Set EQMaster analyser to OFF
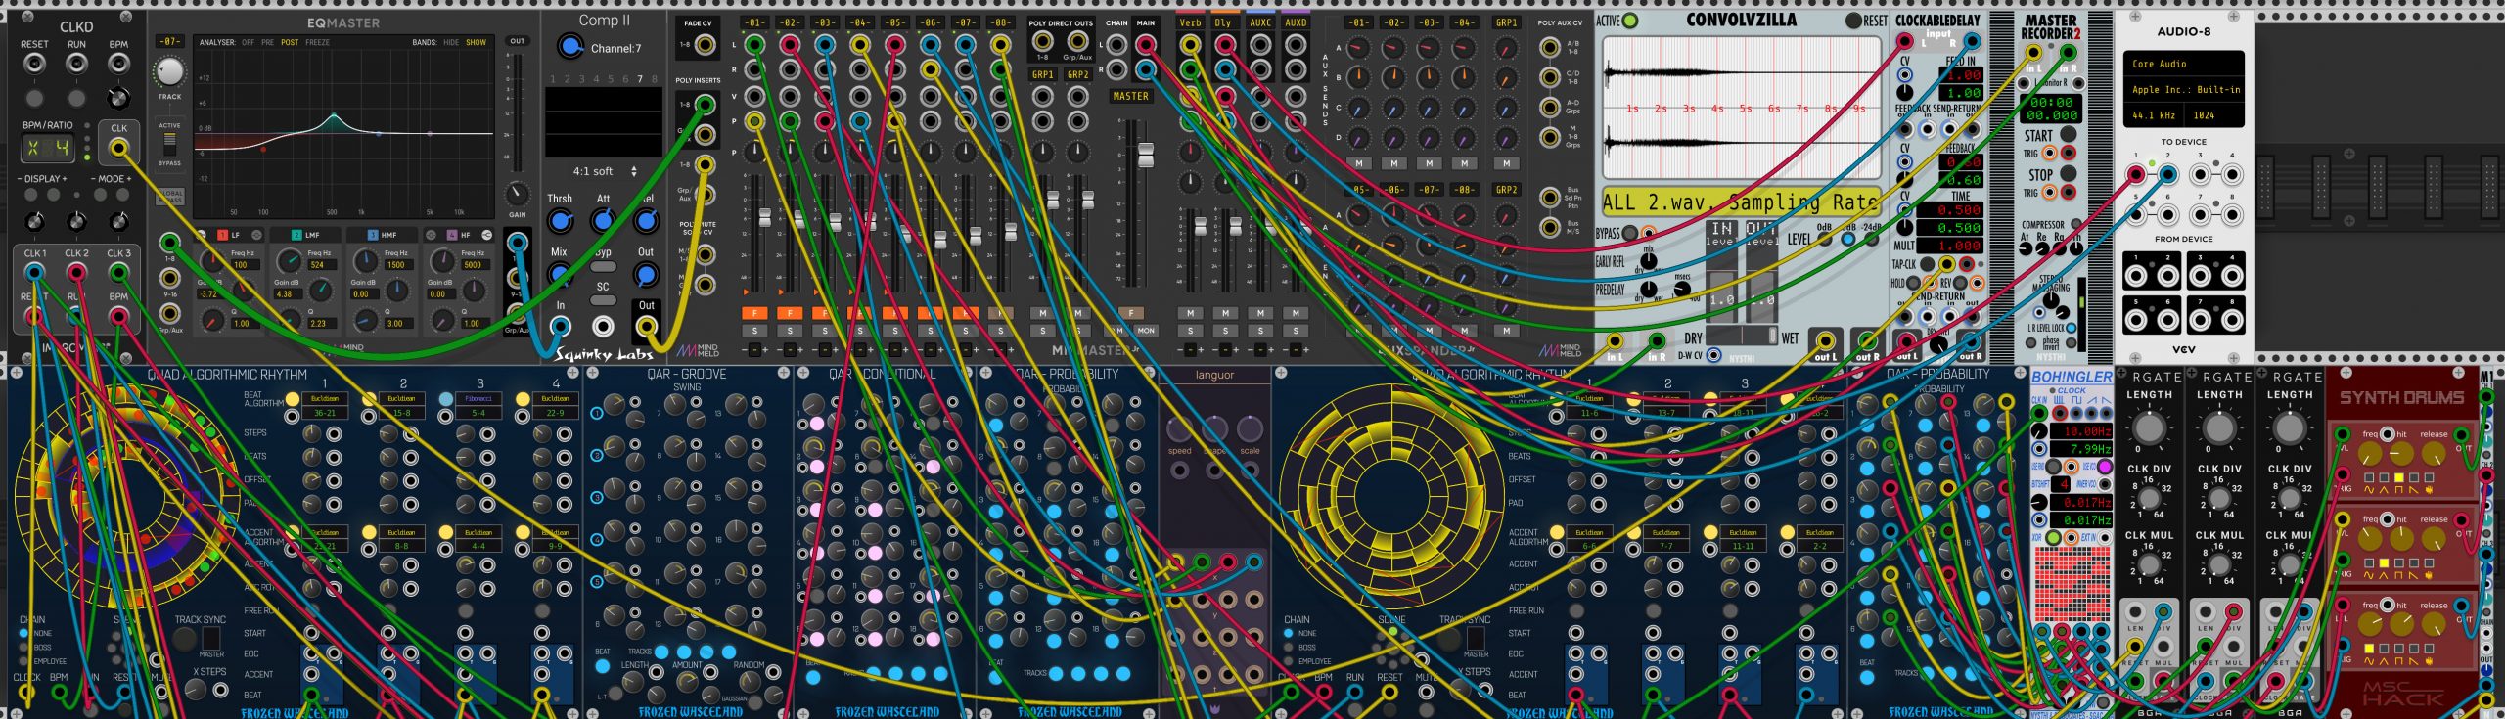The width and height of the screenshot is (2505, 719). (x=248, y=42)
